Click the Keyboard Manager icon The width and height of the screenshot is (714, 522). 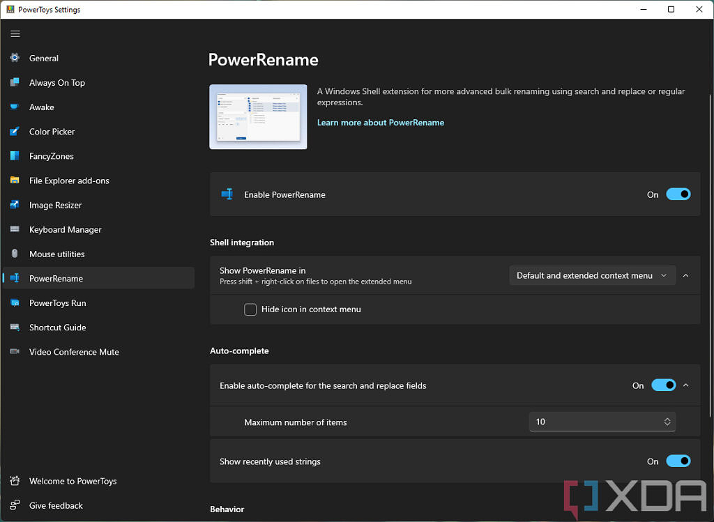coord(15,229)
